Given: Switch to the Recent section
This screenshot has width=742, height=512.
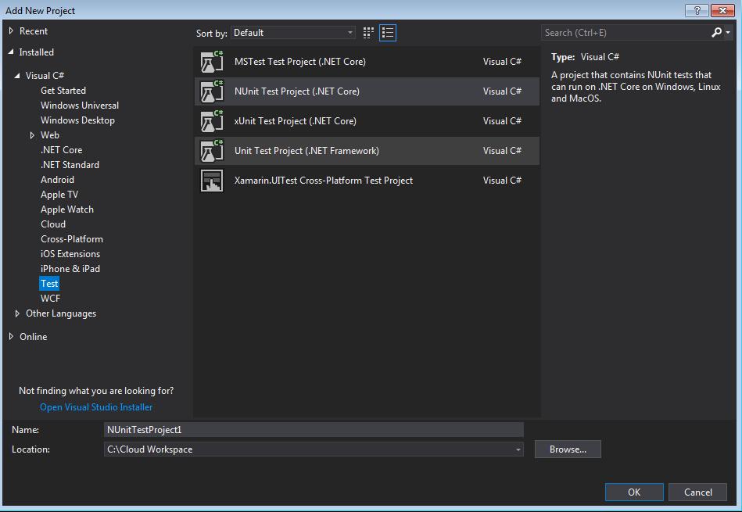Looking at the screenshot, I should 34,30.
